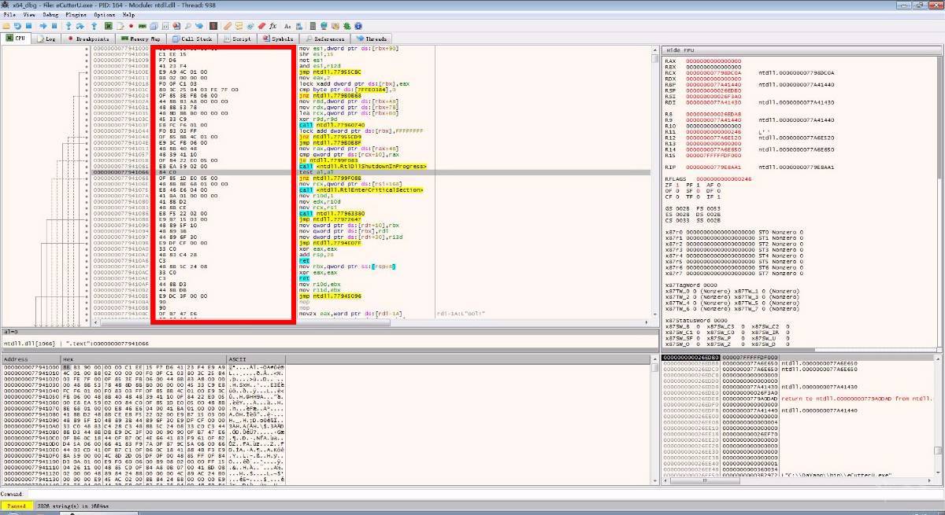Click the red eraser-shaped toolbar icon
The height and width of the screenshot is (515, 945).
(261, 26)
